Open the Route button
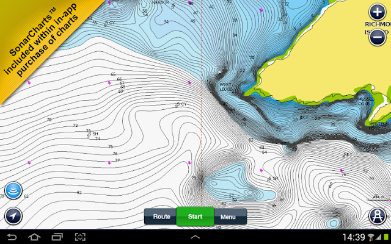The width and height of the screenshot is (391, 244). 160,217
